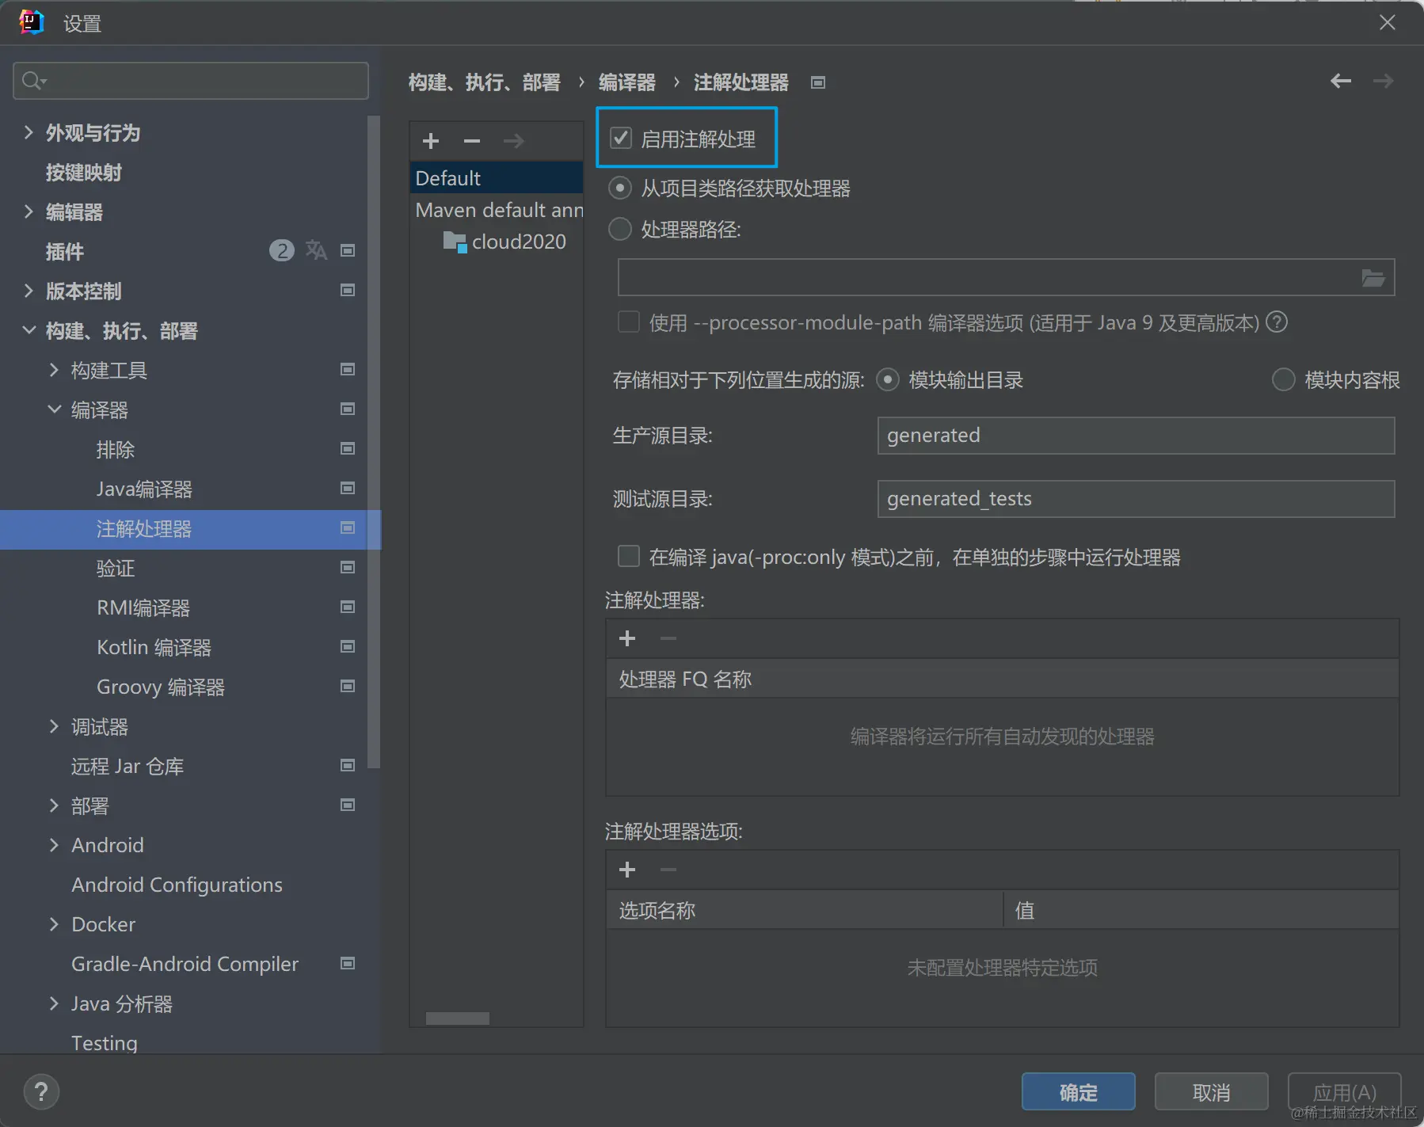Click project icon on Groovy 编译器 row
This screenshot has width=1424, height=1127.
pos(347,687)
